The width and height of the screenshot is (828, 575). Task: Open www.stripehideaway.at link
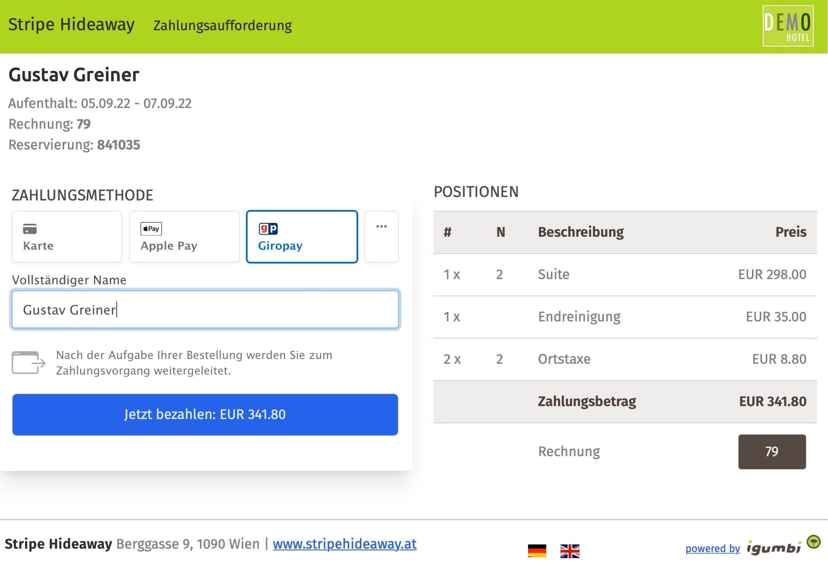(x=345, y=543)
